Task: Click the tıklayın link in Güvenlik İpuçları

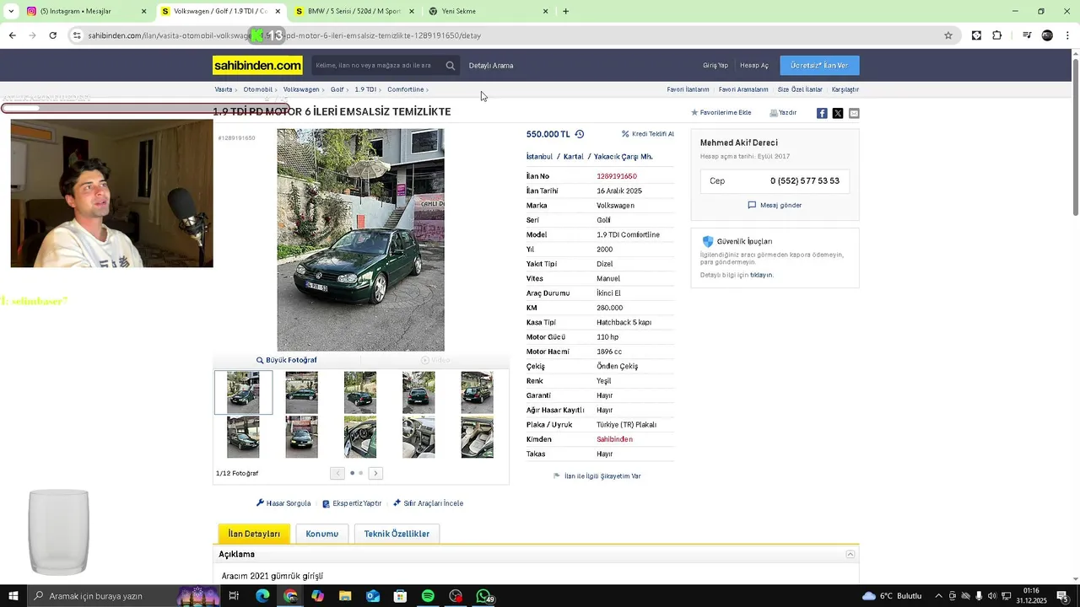Action: pyautogui.click(x=761, y=275)
